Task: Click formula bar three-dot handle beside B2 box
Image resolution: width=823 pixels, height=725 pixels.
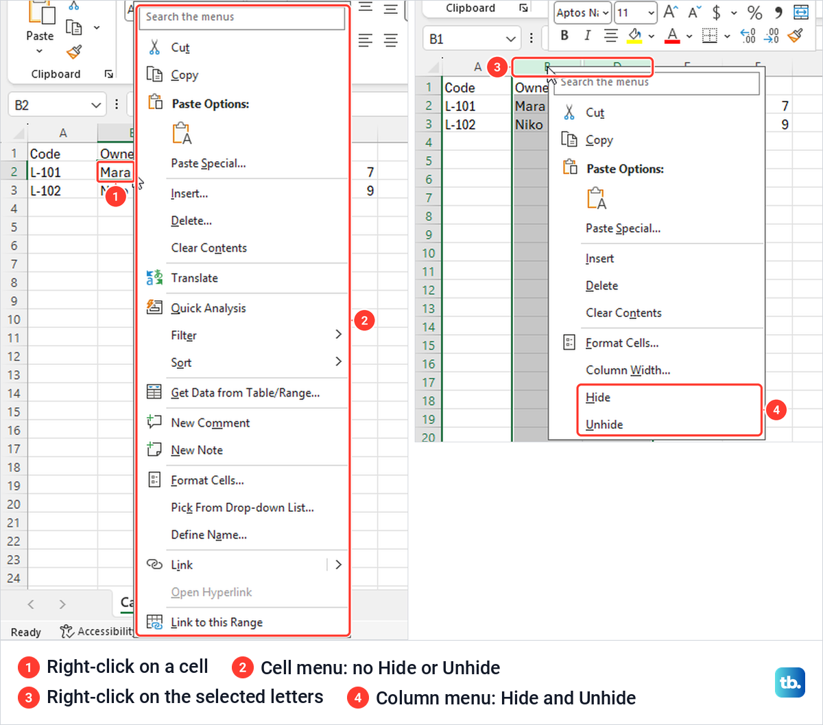Action: pyautogui.click(x=117, y=104)
